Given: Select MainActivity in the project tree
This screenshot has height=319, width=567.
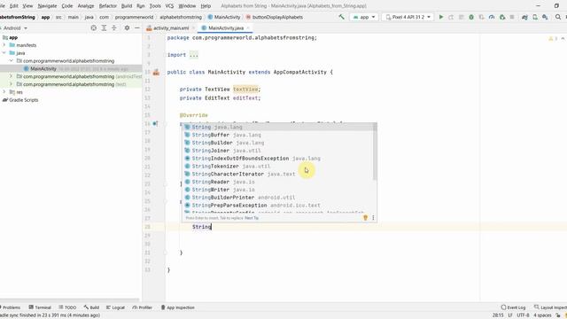Looking at the screenshot, I should 43,69.
